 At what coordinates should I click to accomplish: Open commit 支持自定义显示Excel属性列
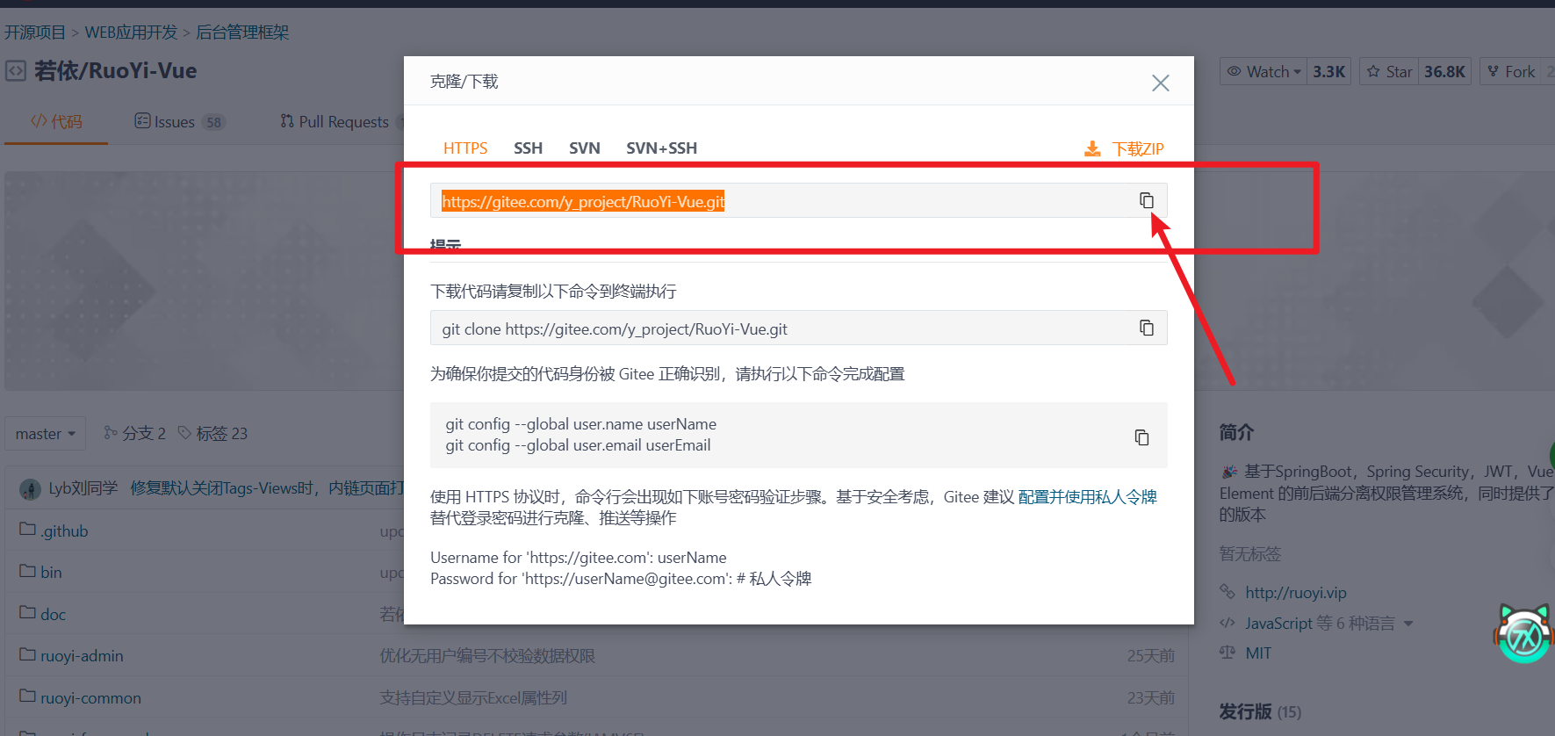[473, 697]
